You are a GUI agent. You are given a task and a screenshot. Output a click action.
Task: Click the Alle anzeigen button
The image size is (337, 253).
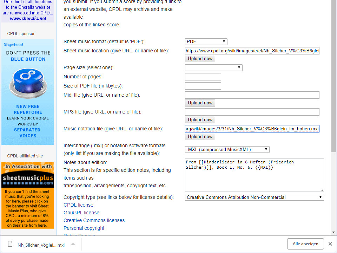point(305,244)
